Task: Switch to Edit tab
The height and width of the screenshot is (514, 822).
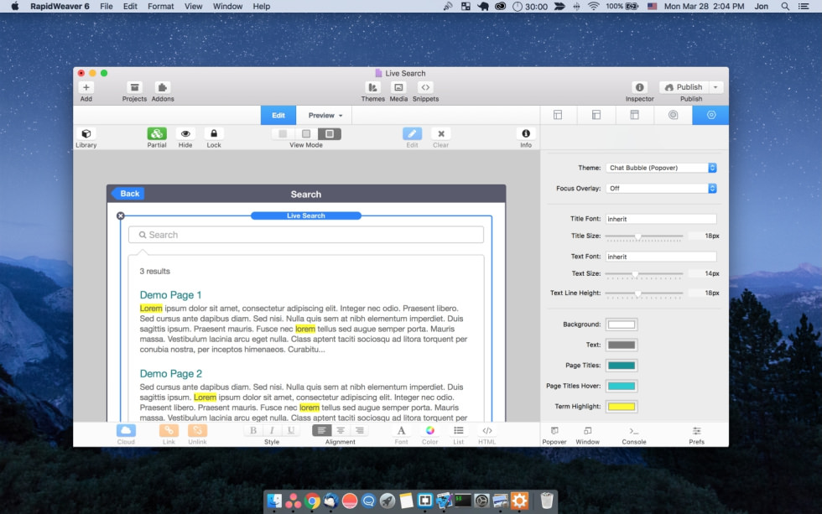Action: coord(278,115)
